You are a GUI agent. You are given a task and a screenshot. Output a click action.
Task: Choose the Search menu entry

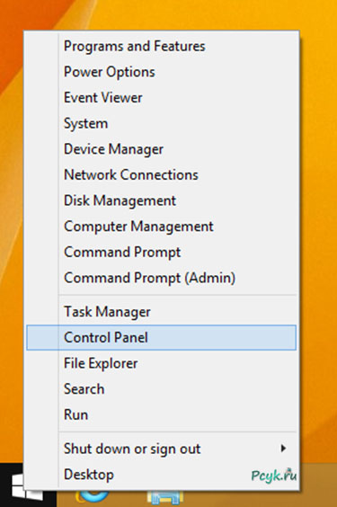click(84, 389)
